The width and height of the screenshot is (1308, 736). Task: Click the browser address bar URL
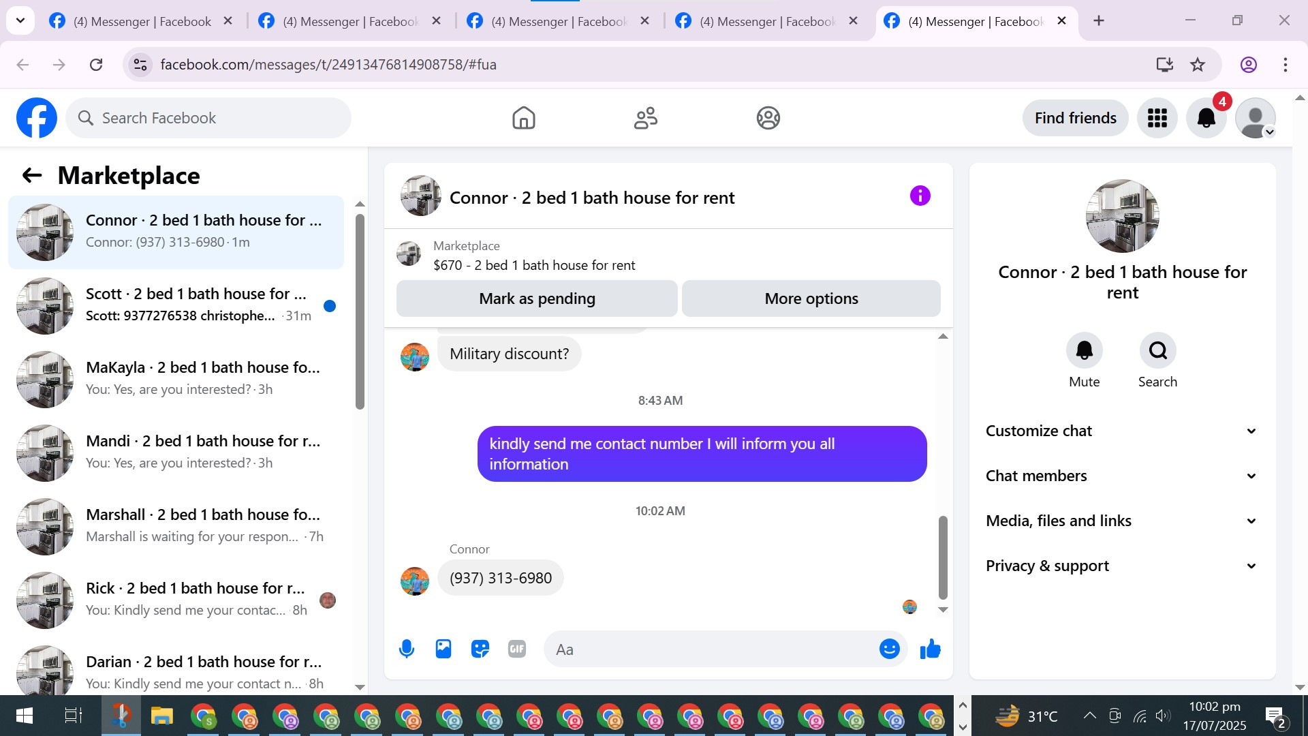(x=328, y=65)
